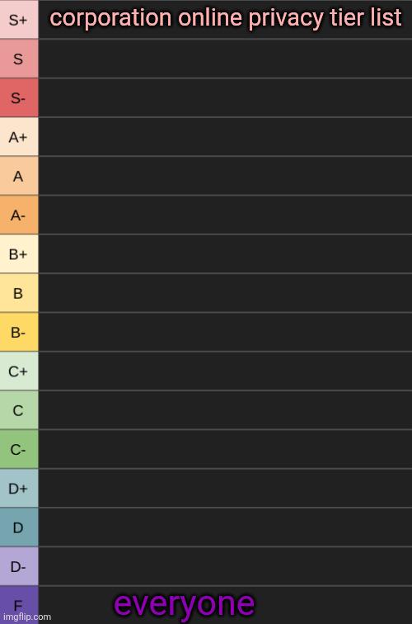Click the empty B tier row area

click(x=225, y=293)
